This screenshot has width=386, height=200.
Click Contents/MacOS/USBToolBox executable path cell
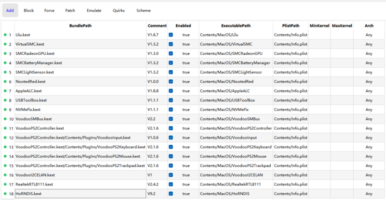pyautogui.click(x=236, y=100)
